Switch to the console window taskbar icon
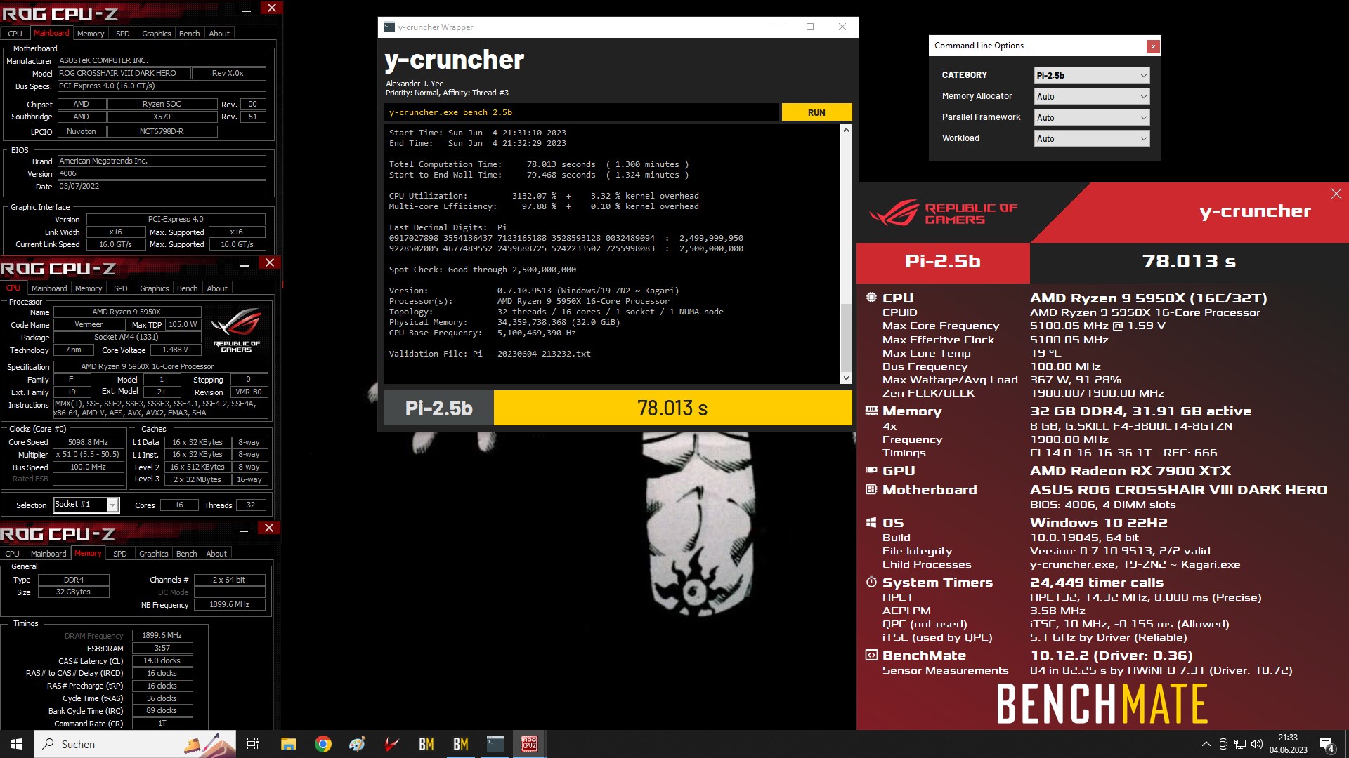The image size is (1349, 758). (495, 744)
